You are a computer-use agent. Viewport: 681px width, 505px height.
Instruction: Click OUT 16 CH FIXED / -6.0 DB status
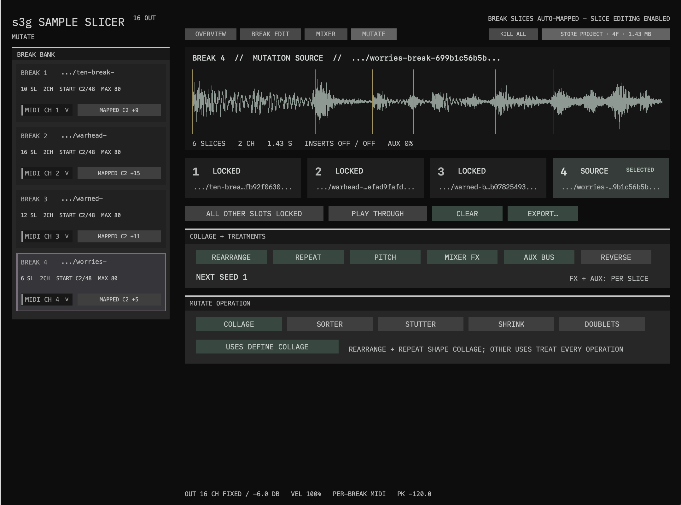click(232, 494)
